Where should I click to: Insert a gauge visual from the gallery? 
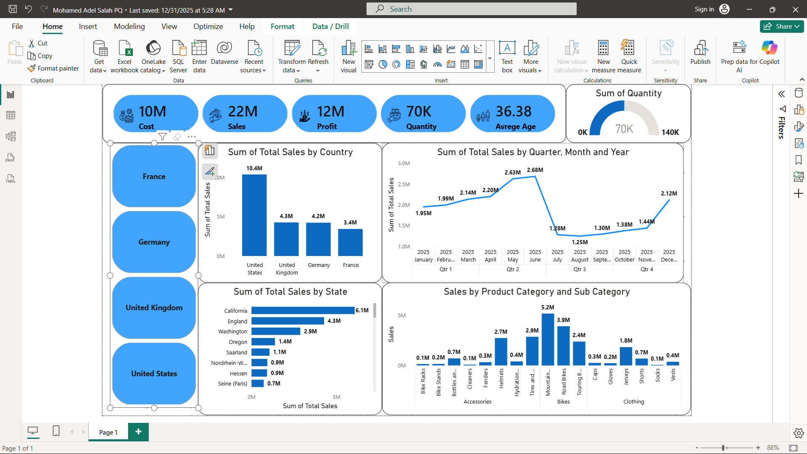(437, 64)
